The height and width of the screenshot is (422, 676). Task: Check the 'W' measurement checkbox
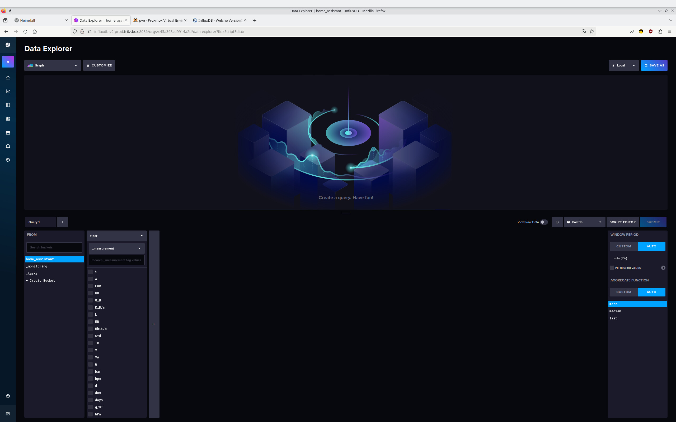coord(91,364)
